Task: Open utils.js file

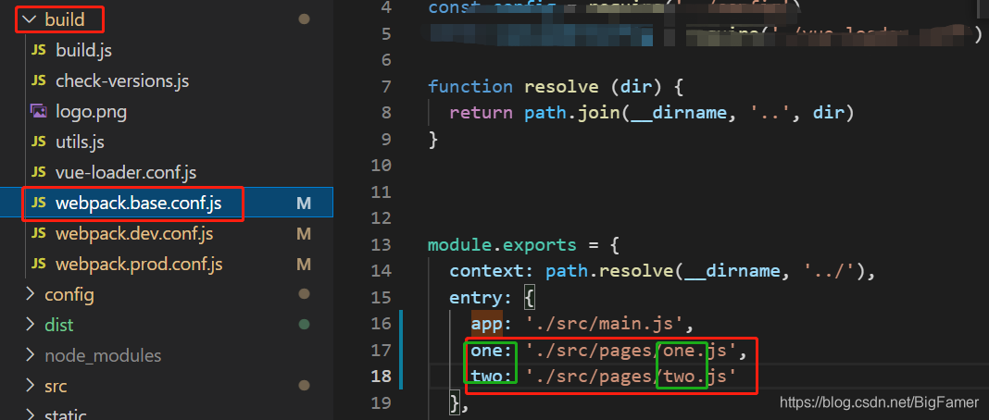Action: pos(81,142)
